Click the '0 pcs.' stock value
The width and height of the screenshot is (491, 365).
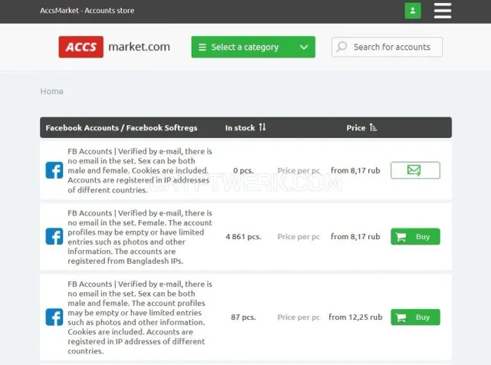243,170
